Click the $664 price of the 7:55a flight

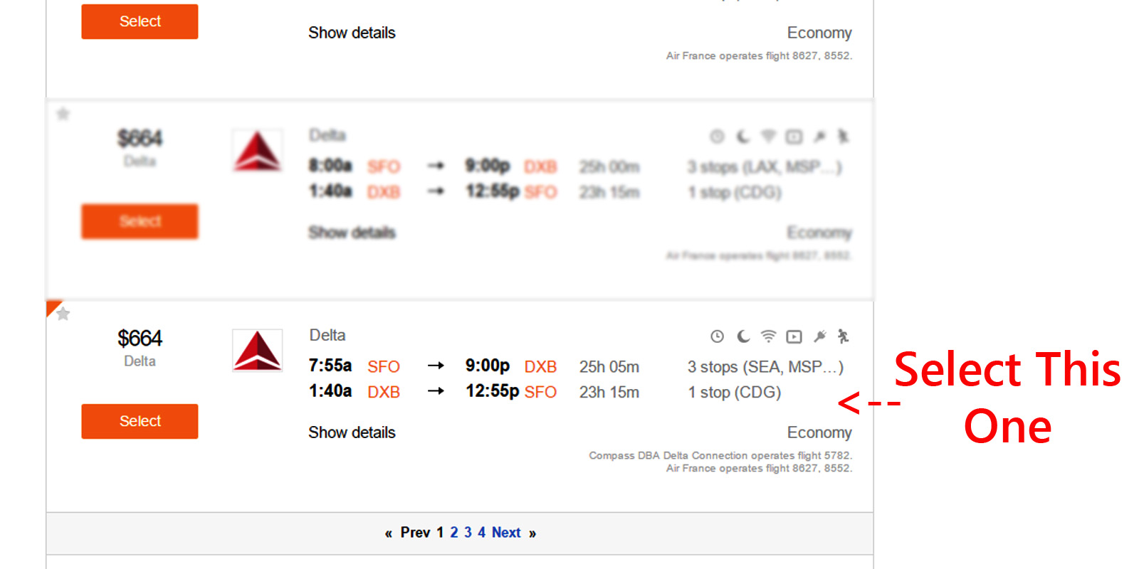[x=140, y=339]
